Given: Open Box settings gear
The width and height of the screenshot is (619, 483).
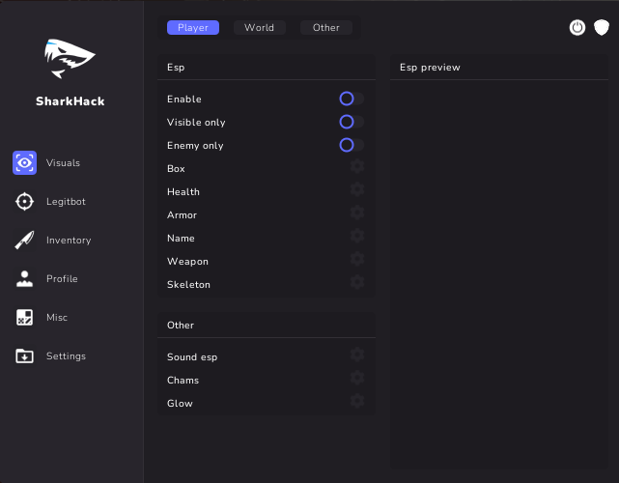Looking at the screenshot, I should point(357,167).
